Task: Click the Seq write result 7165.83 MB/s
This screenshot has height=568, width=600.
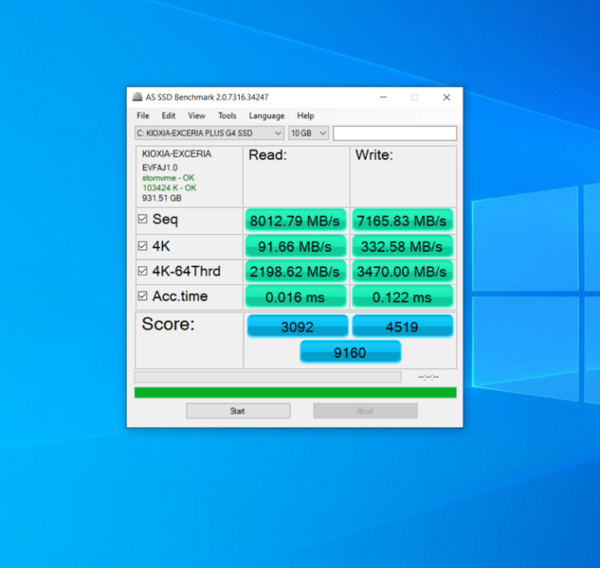Action: click(x=403, y=221)
